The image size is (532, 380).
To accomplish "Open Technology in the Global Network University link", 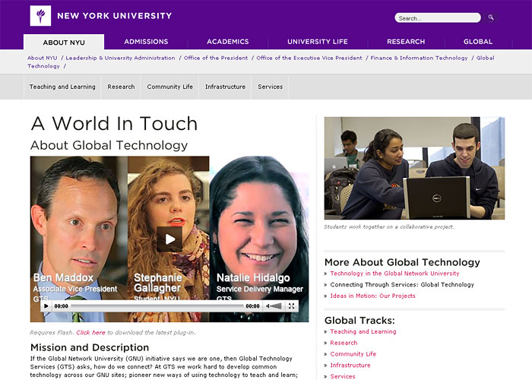I will 394,274.
